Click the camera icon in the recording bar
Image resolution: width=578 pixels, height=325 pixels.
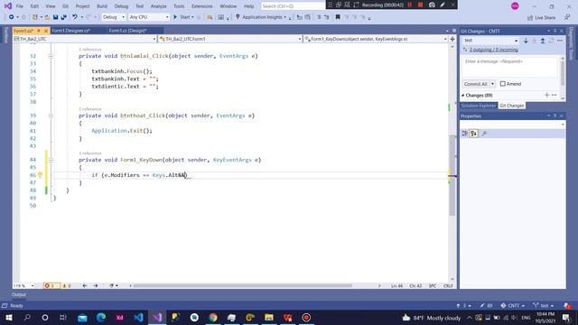(432, 5)
